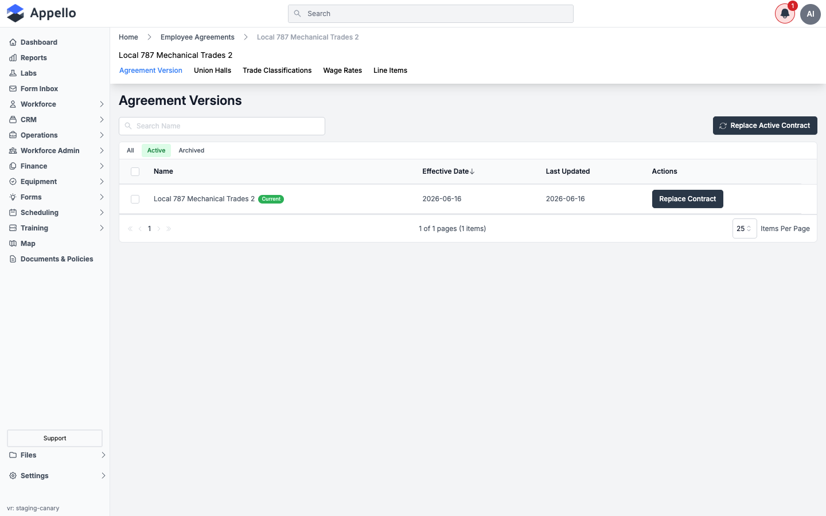Click the Documents & Policies file icon
This screenshot has height=516, width=826.
point(13,259)
